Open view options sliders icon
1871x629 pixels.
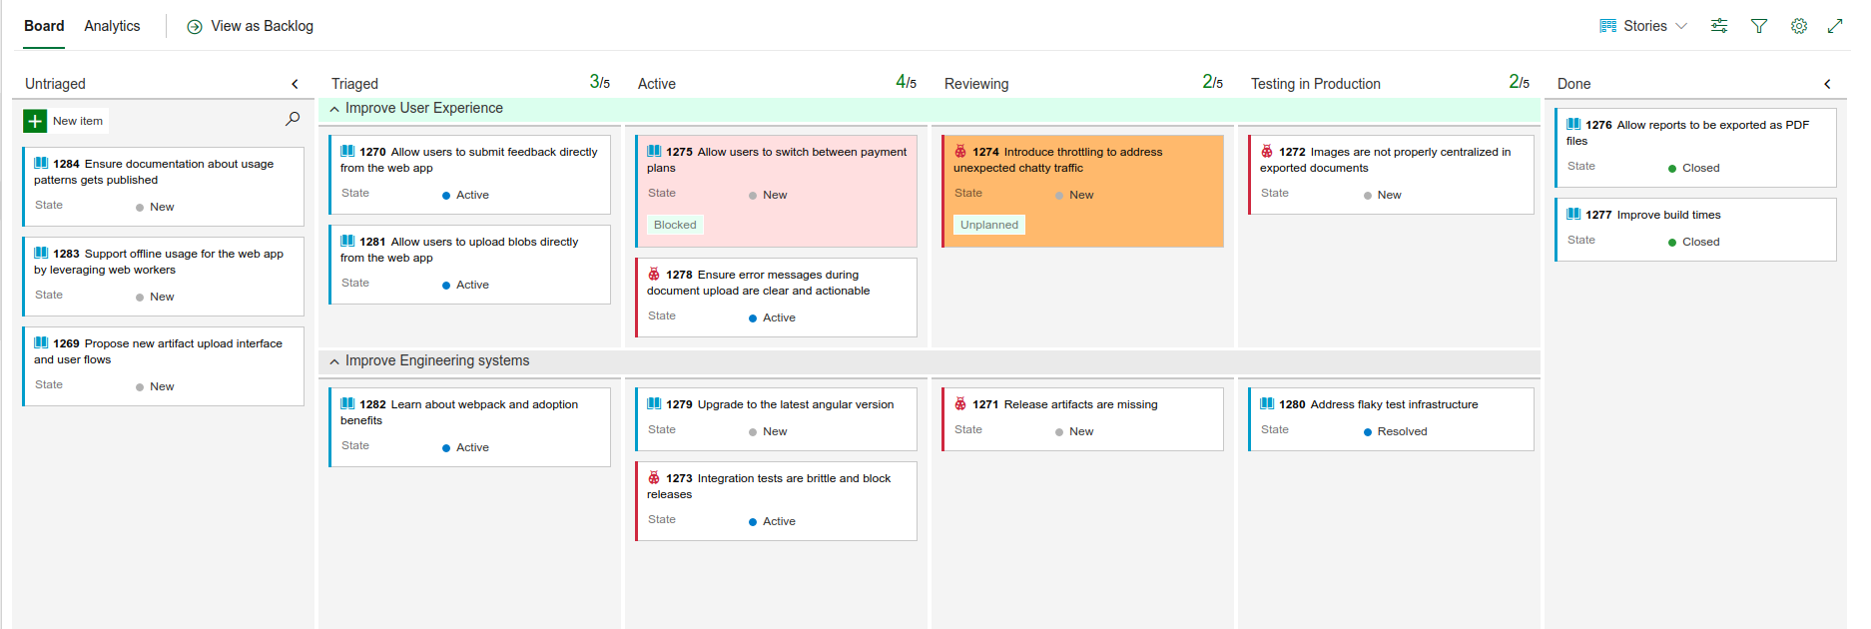pos(1719,26)
